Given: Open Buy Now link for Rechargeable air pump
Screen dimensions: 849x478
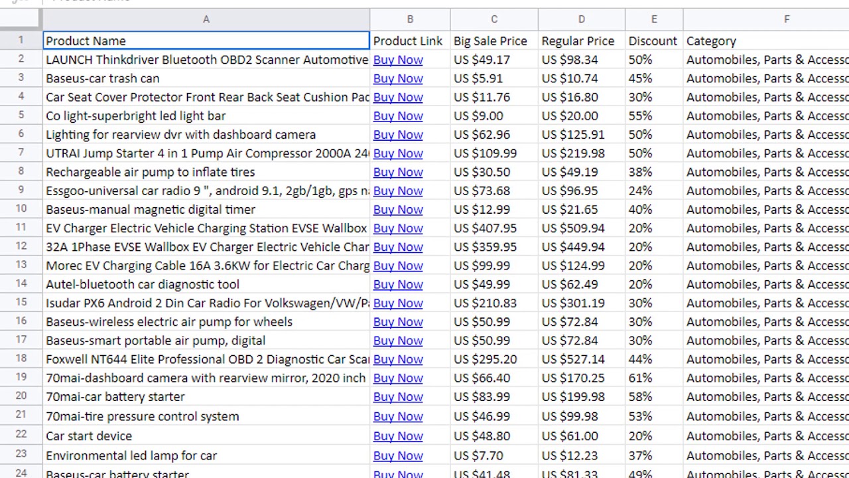Looking at the screenshot, I should pos(398,172).
